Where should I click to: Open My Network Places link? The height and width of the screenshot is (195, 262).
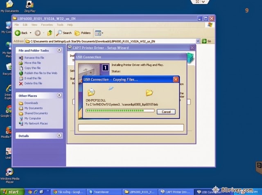(36, 123)
